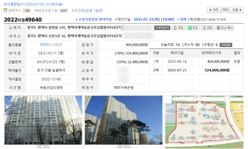The image size is (248, 149).
Task: Open Google 지도 map button
Action: coord(207,28)
